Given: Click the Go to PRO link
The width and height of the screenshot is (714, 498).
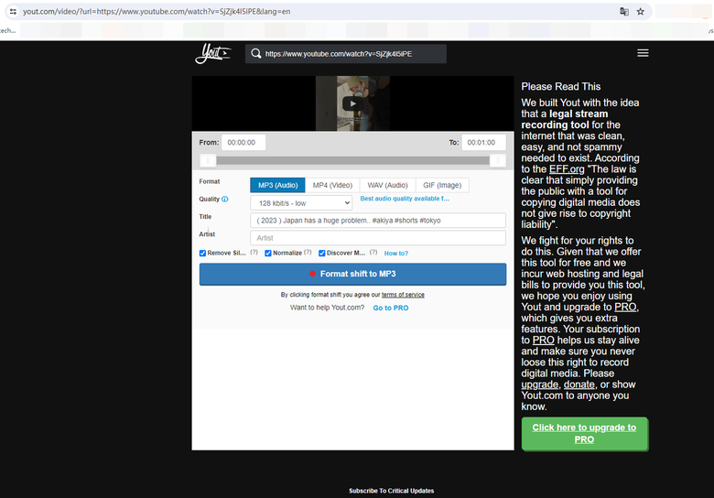Looking at the screenshot, I should click(391, 308).
